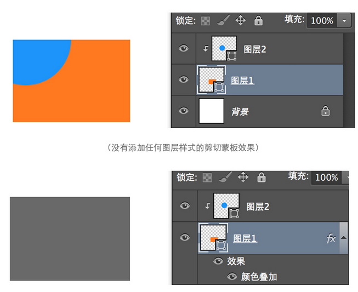
Task: Click padlock icon on 背景 layer row
Action: point(325,111)
